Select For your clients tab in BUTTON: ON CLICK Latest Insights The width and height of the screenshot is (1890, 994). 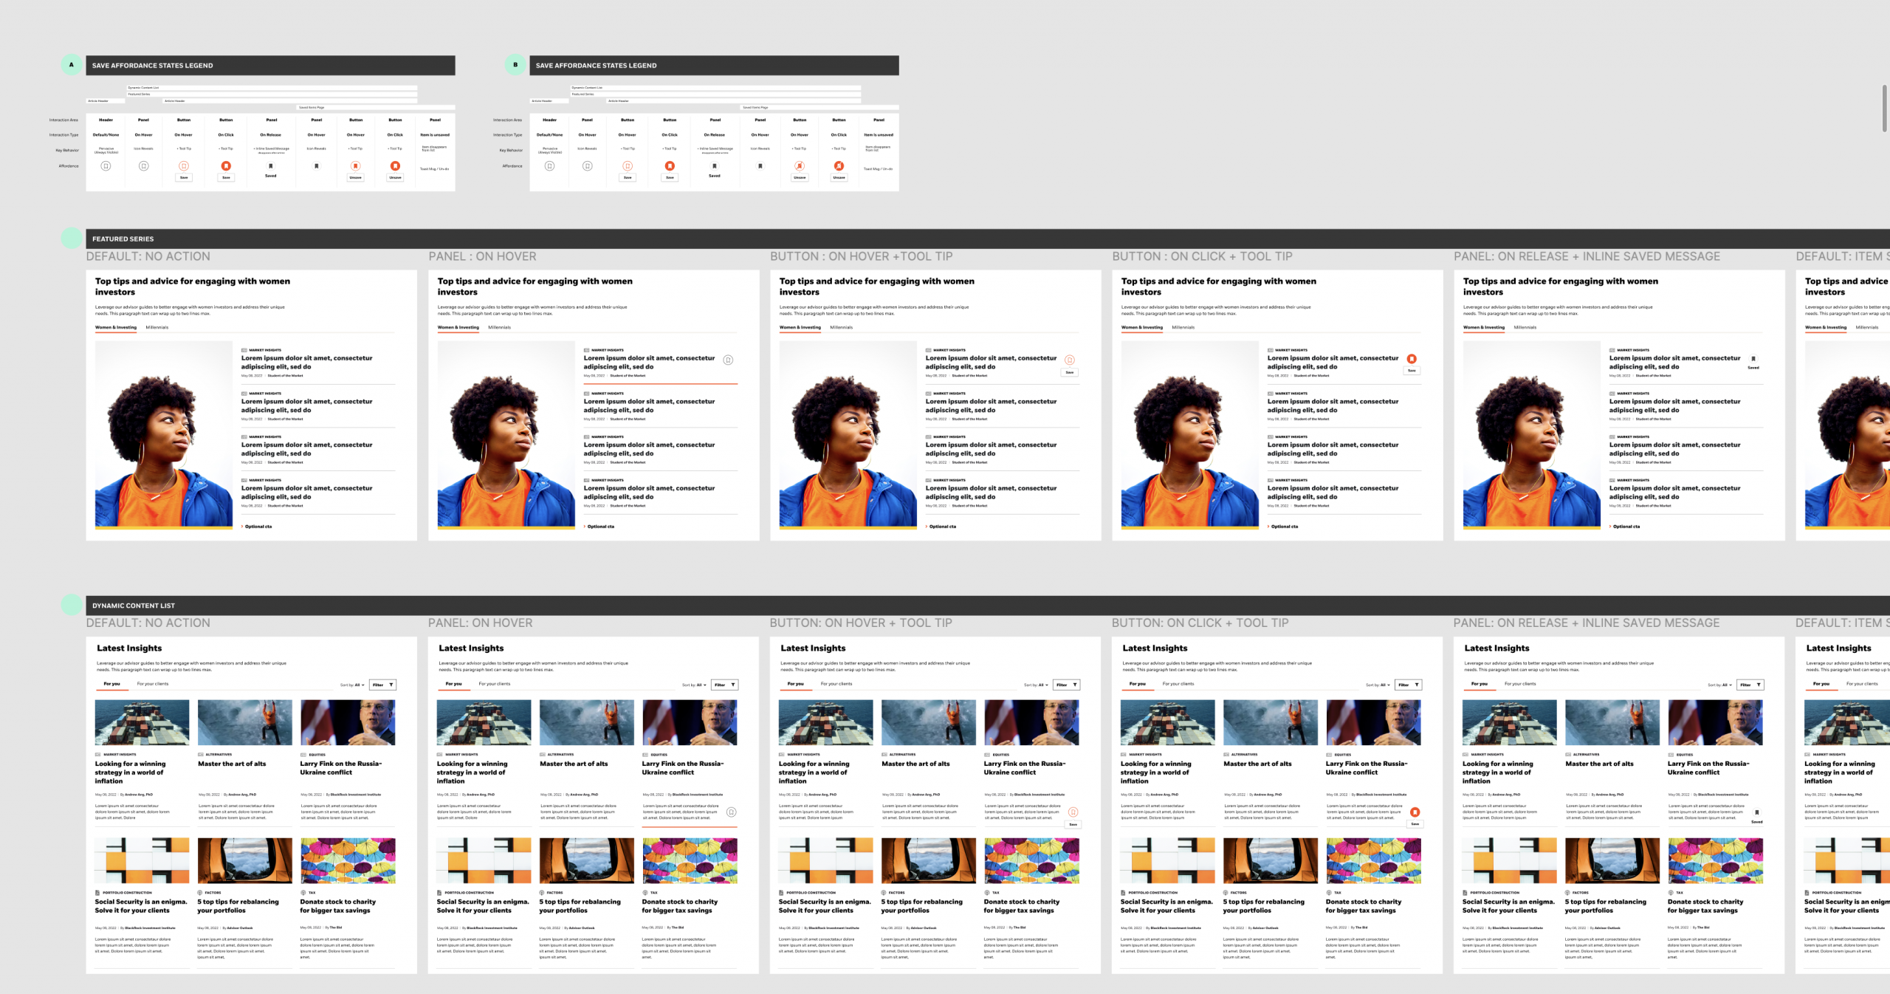1178,684
